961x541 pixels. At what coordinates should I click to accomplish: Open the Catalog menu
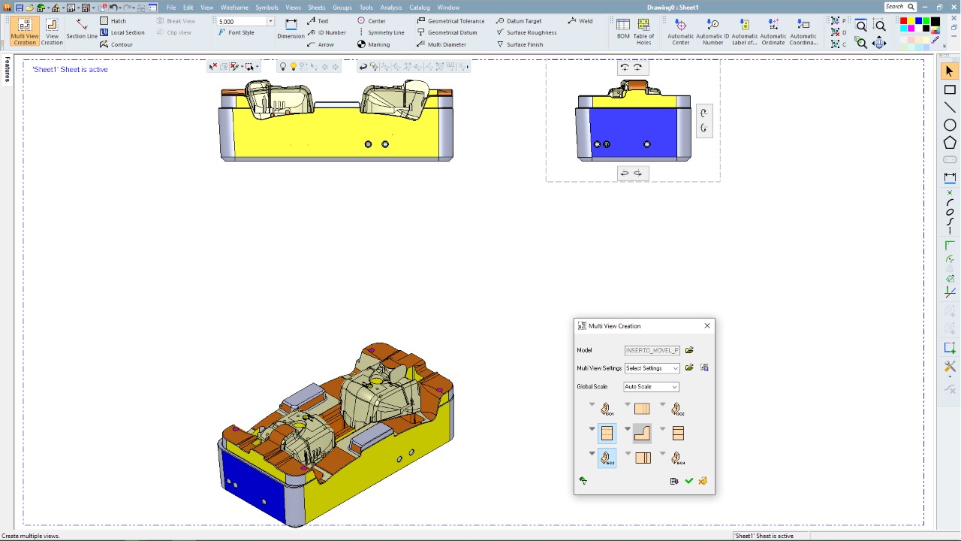tap(420, 8)
